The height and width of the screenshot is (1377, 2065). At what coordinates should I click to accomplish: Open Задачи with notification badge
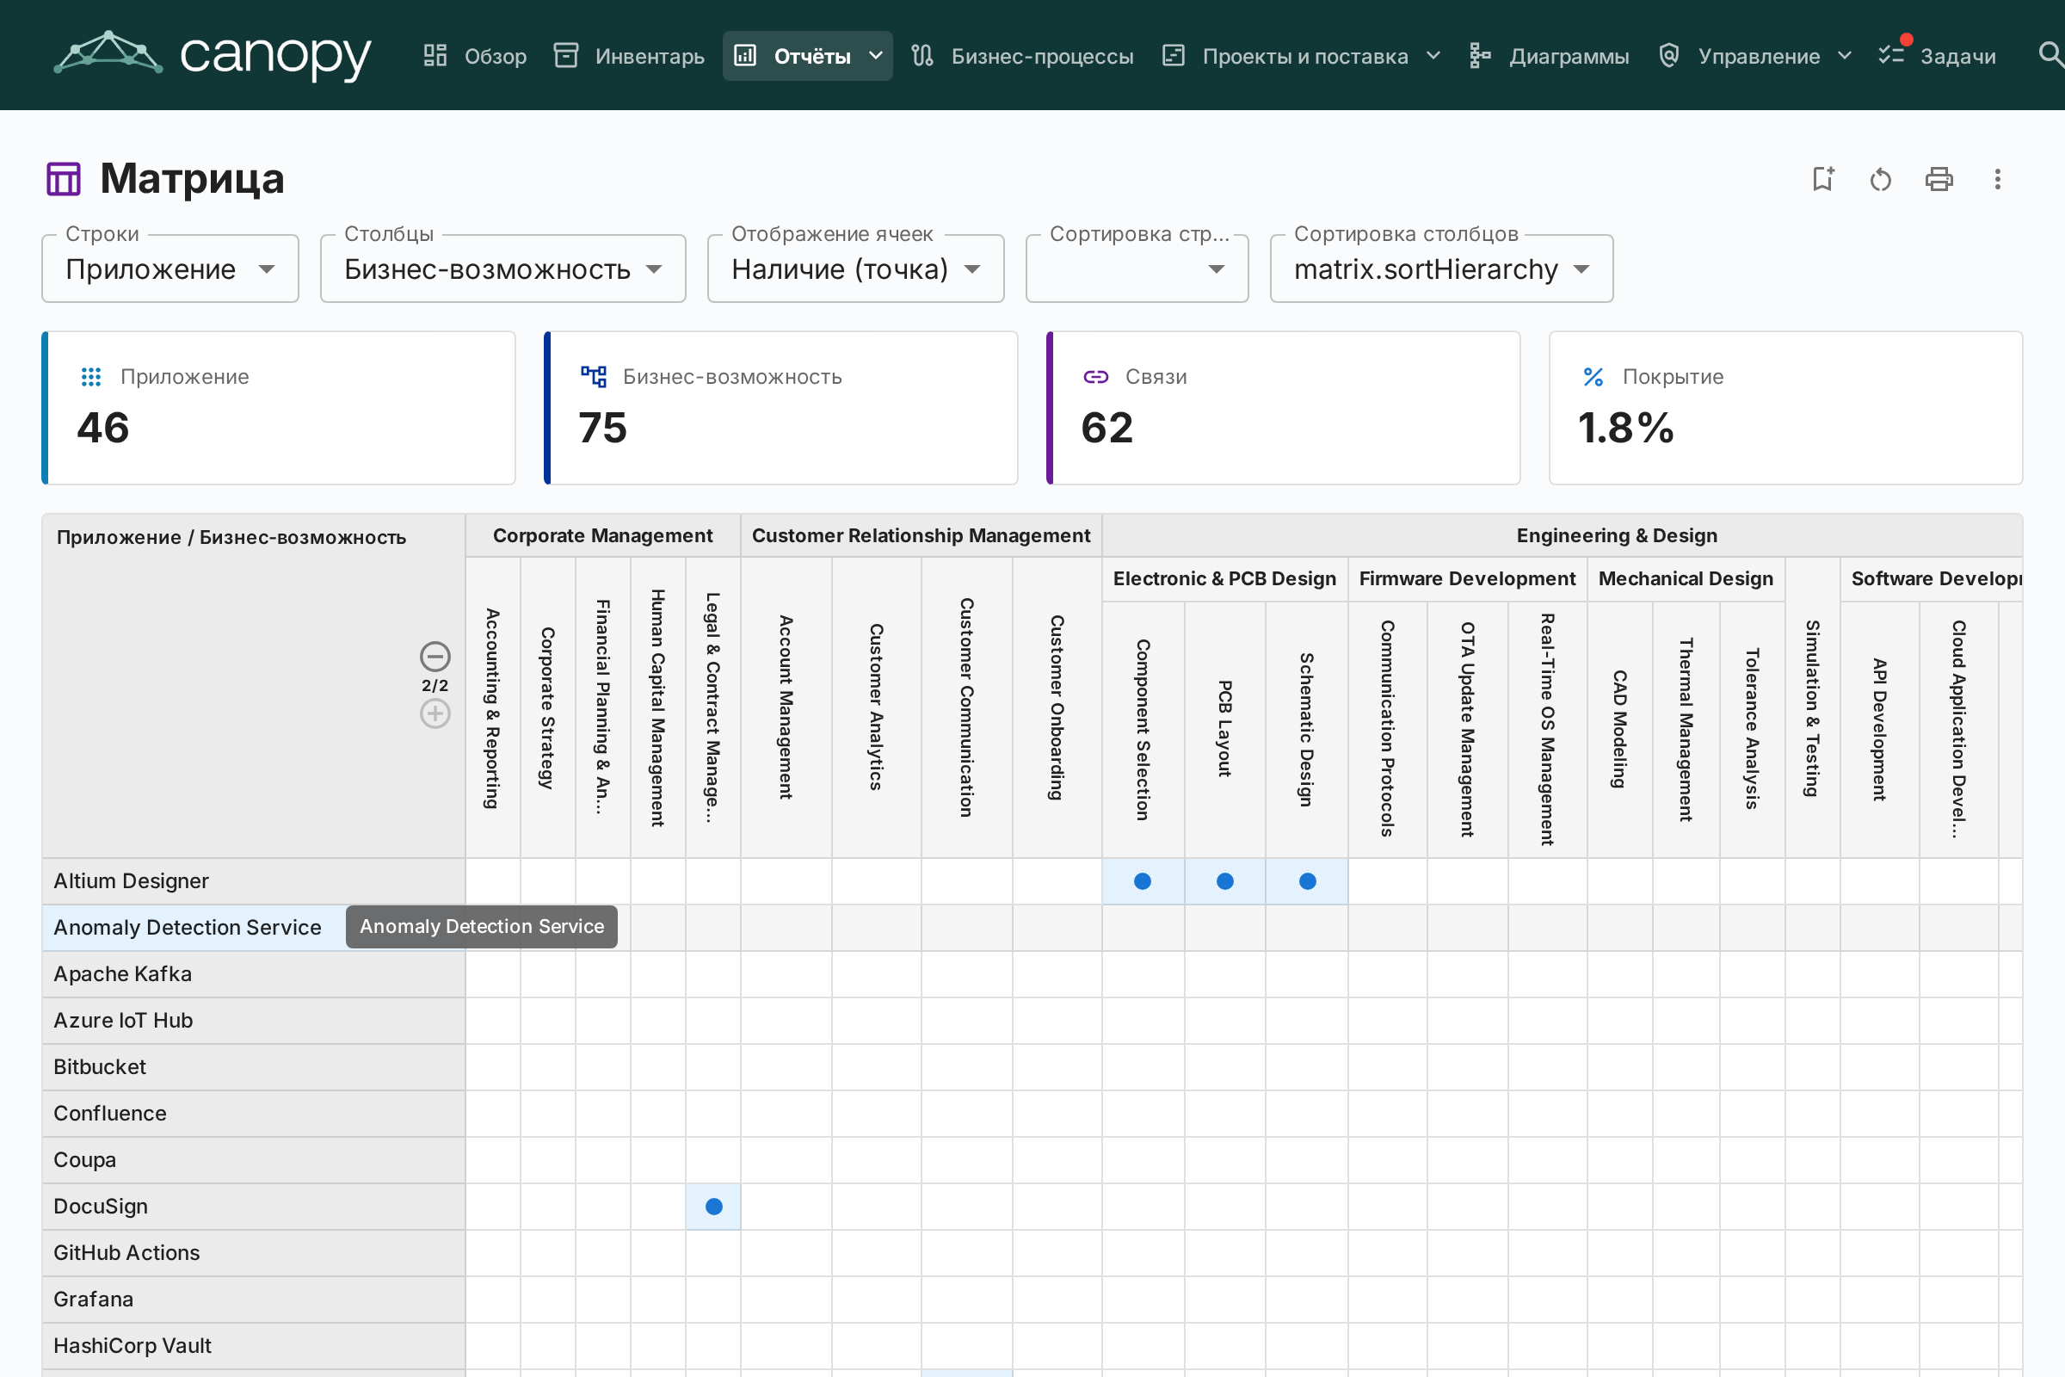click(x=1938, y=56)
